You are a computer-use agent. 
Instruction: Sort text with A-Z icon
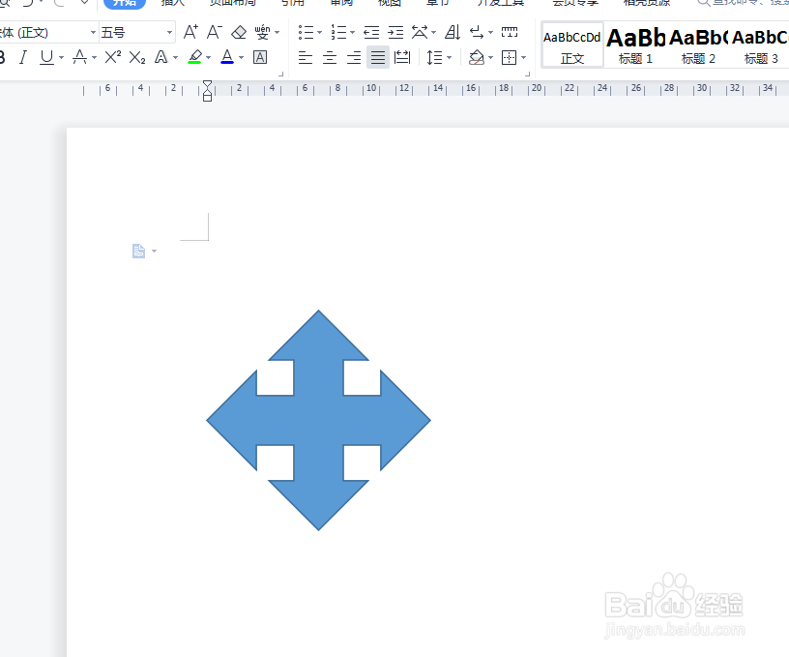tap(453, 33)
